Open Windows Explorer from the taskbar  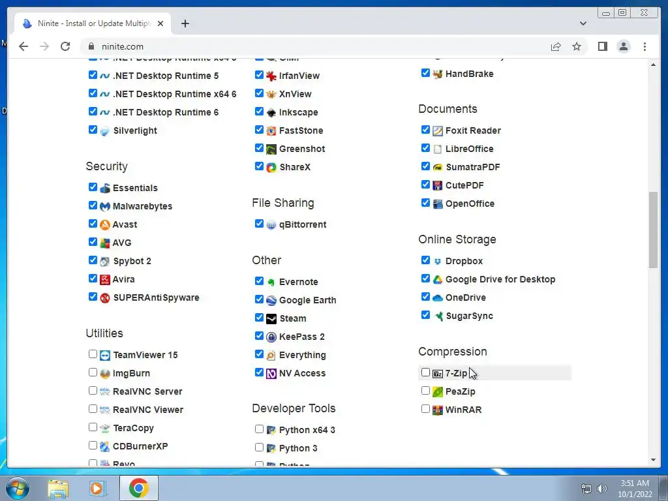click(58, 488)
